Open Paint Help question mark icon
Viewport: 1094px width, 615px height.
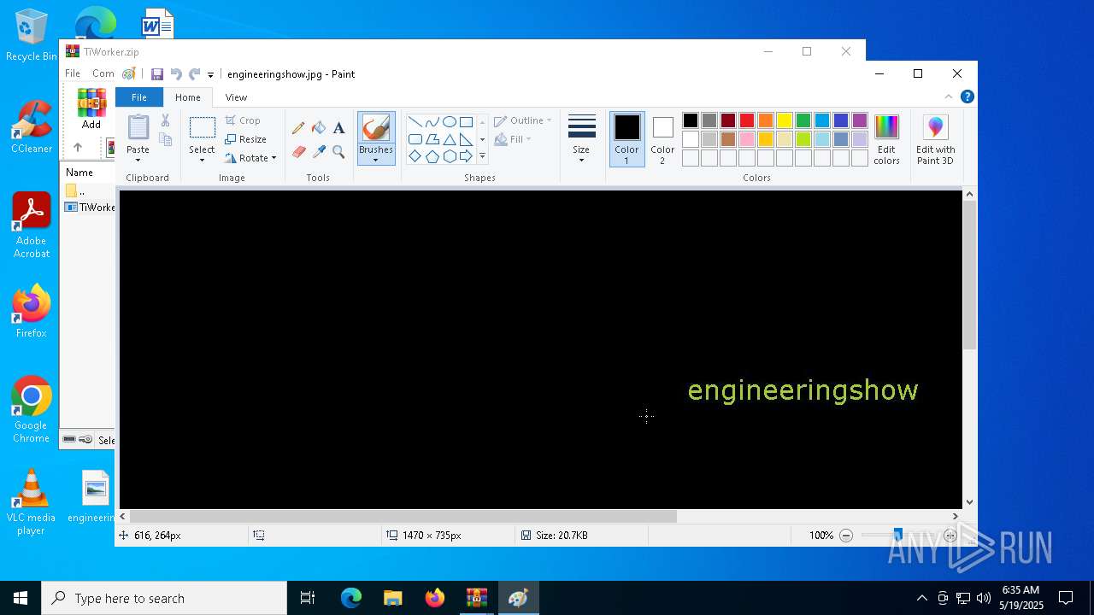pos(967,97)
